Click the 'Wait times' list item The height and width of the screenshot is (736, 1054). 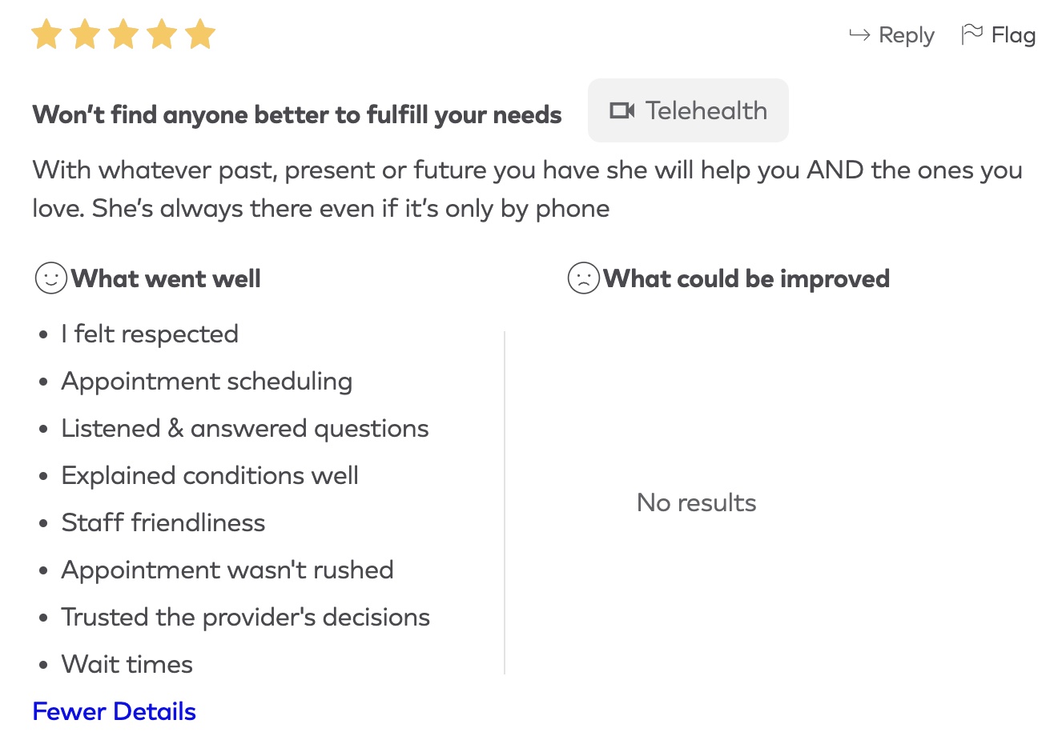tap(127, 664)
